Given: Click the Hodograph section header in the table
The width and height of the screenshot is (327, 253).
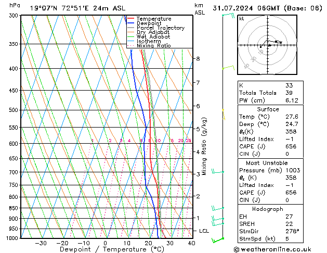Looking at the screenshot, I should (268, 209).
